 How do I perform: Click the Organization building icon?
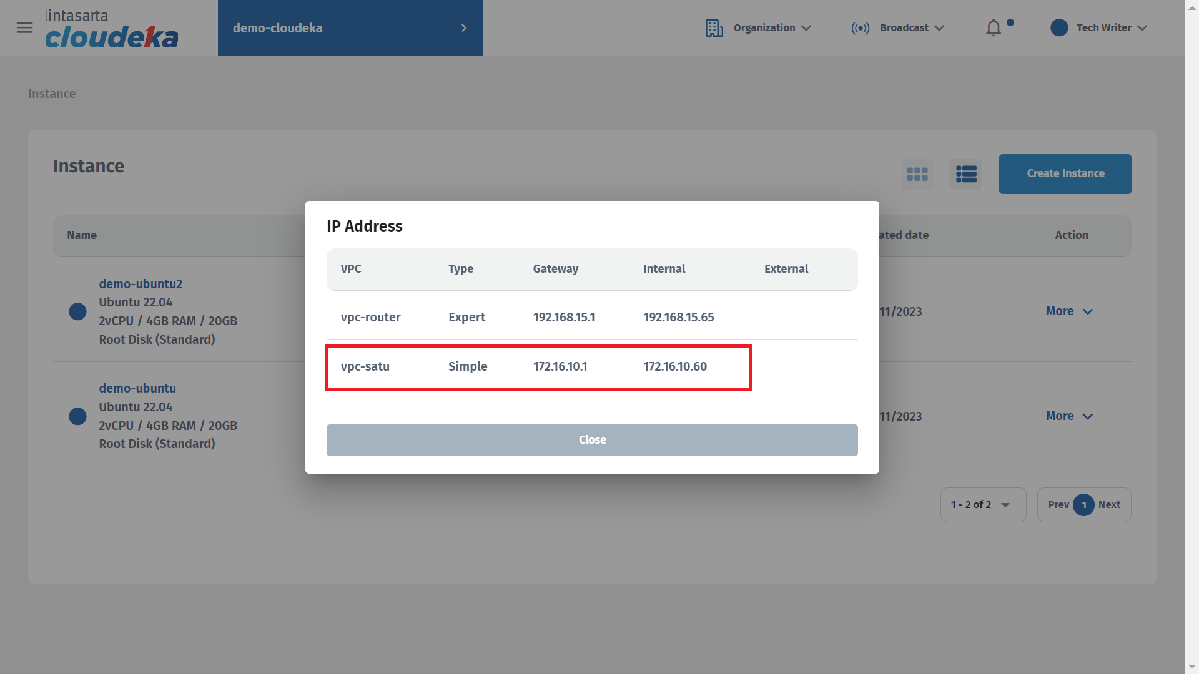click(x=714, y=28)
